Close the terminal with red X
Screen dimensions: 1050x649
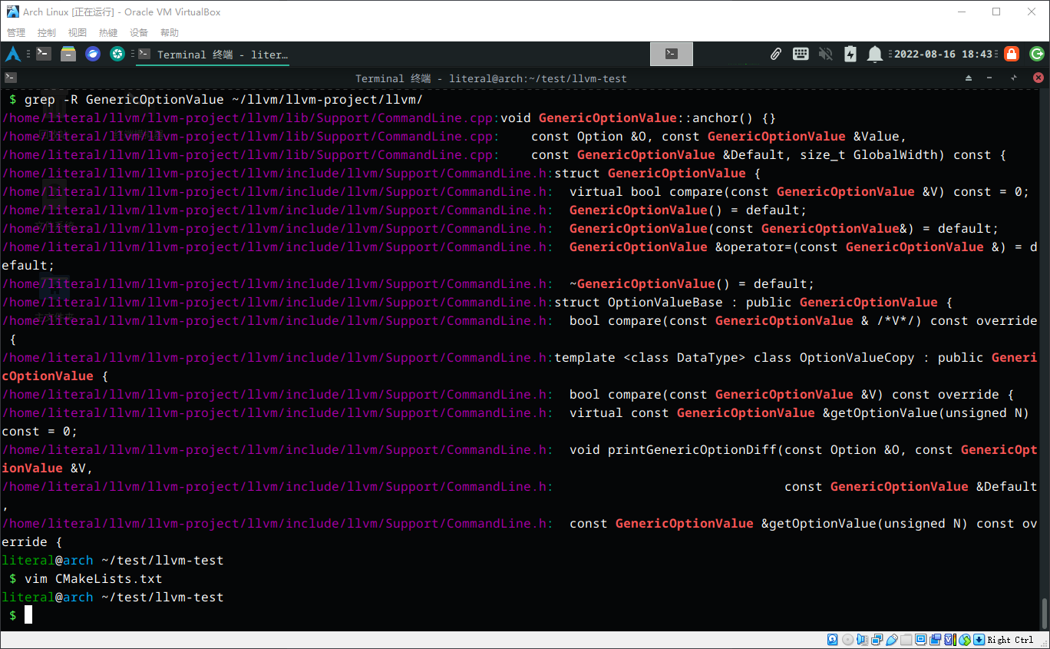[1038, 78]
